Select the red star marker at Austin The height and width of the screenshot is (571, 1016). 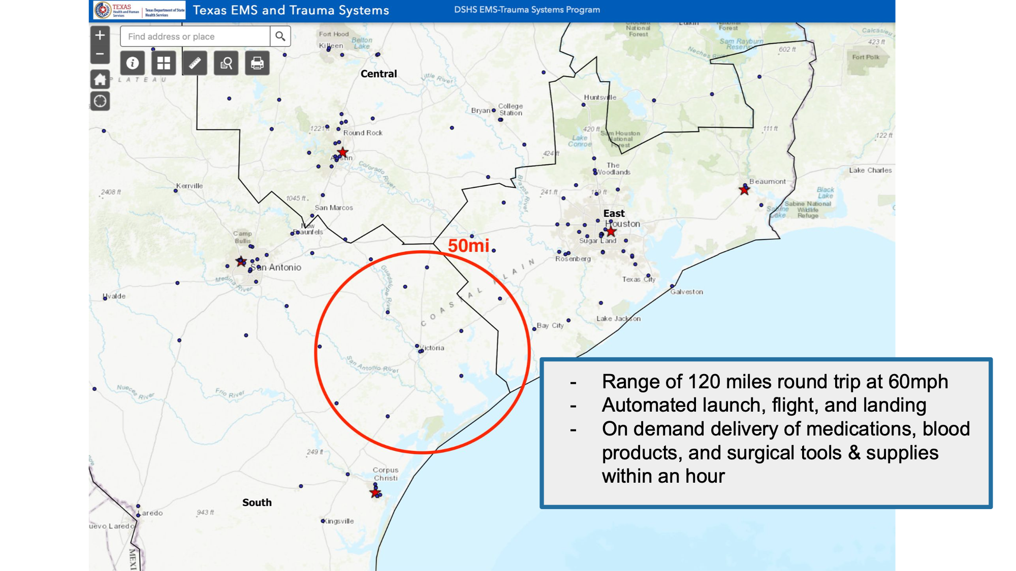[x=343, y=152]
